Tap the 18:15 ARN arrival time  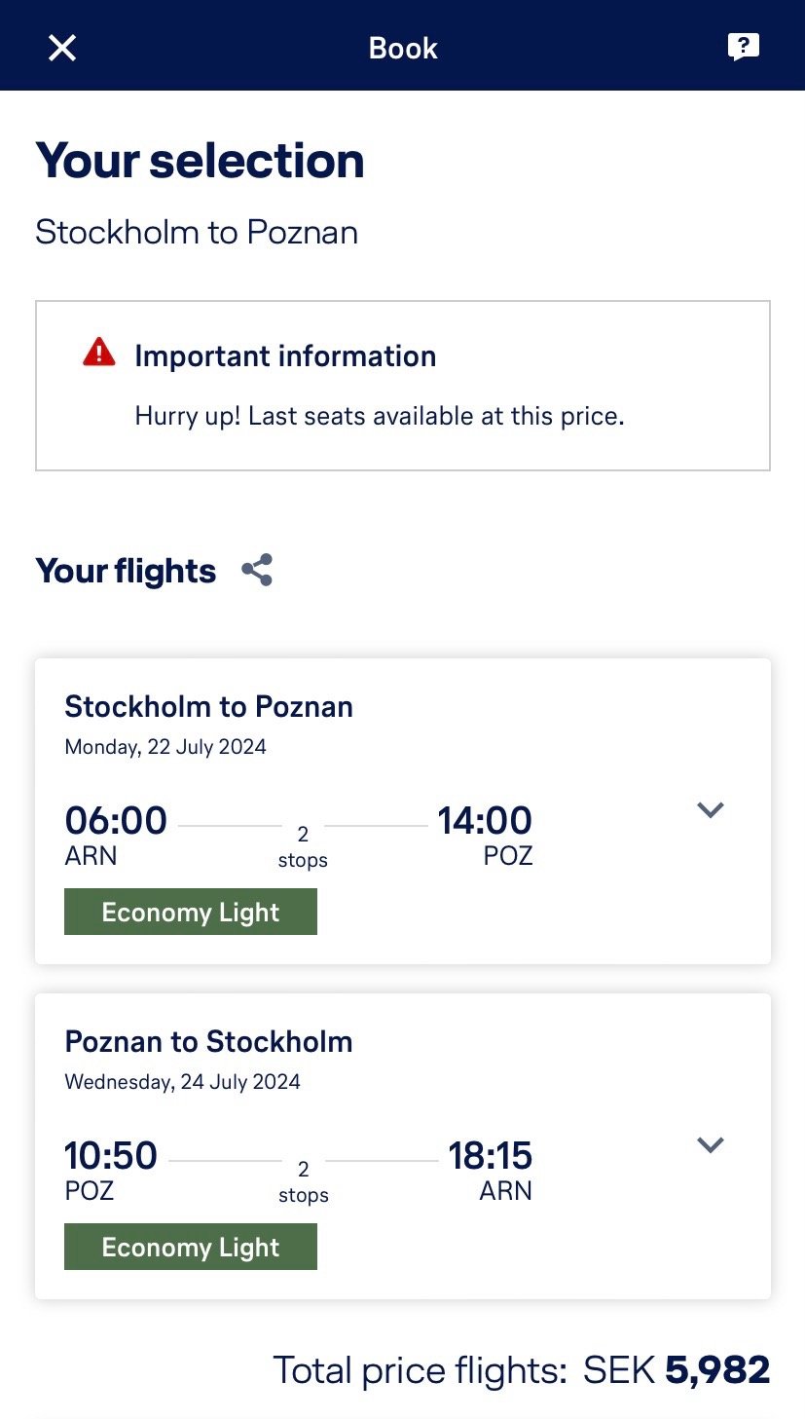click(x=490, y=1156)
